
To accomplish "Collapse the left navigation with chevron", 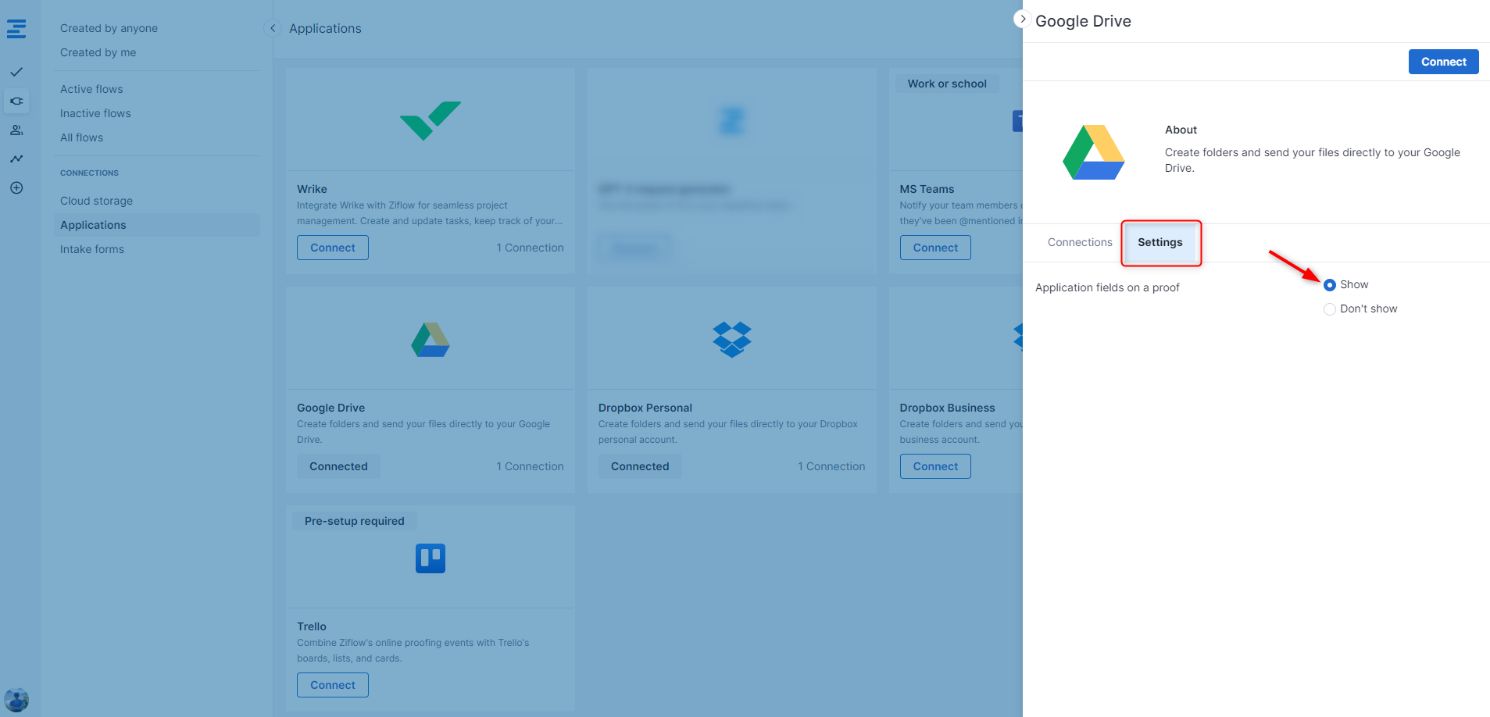I will (x=273, y=29).
